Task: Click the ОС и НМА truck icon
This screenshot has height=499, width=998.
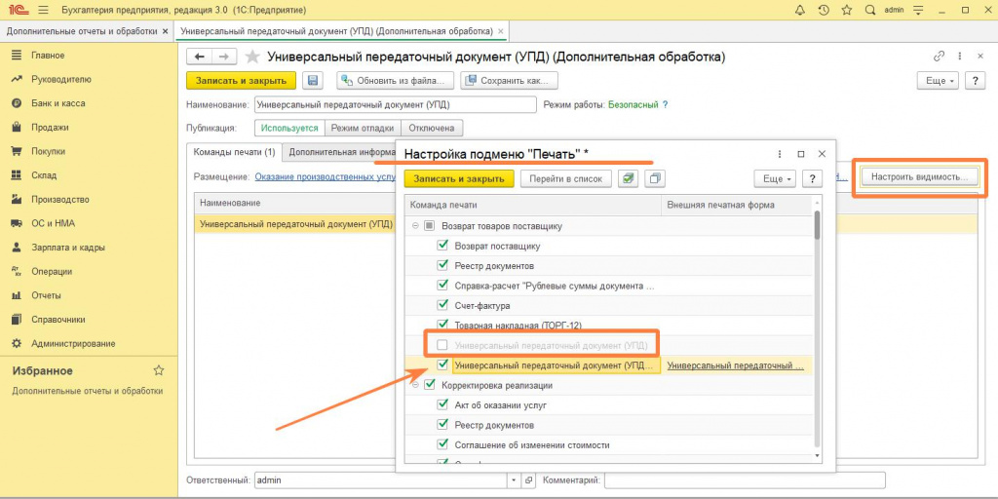Action: click(18, 223)
